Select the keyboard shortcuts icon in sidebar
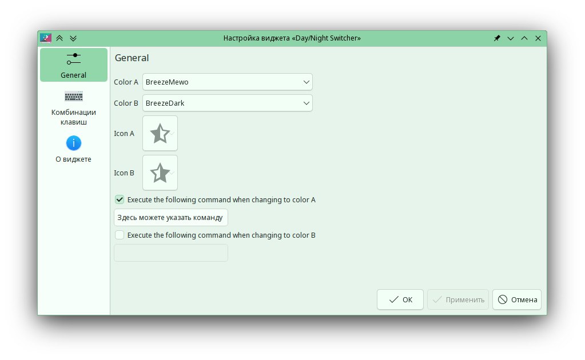The height and width of the screenshot is (360, 585). point(73,96)
